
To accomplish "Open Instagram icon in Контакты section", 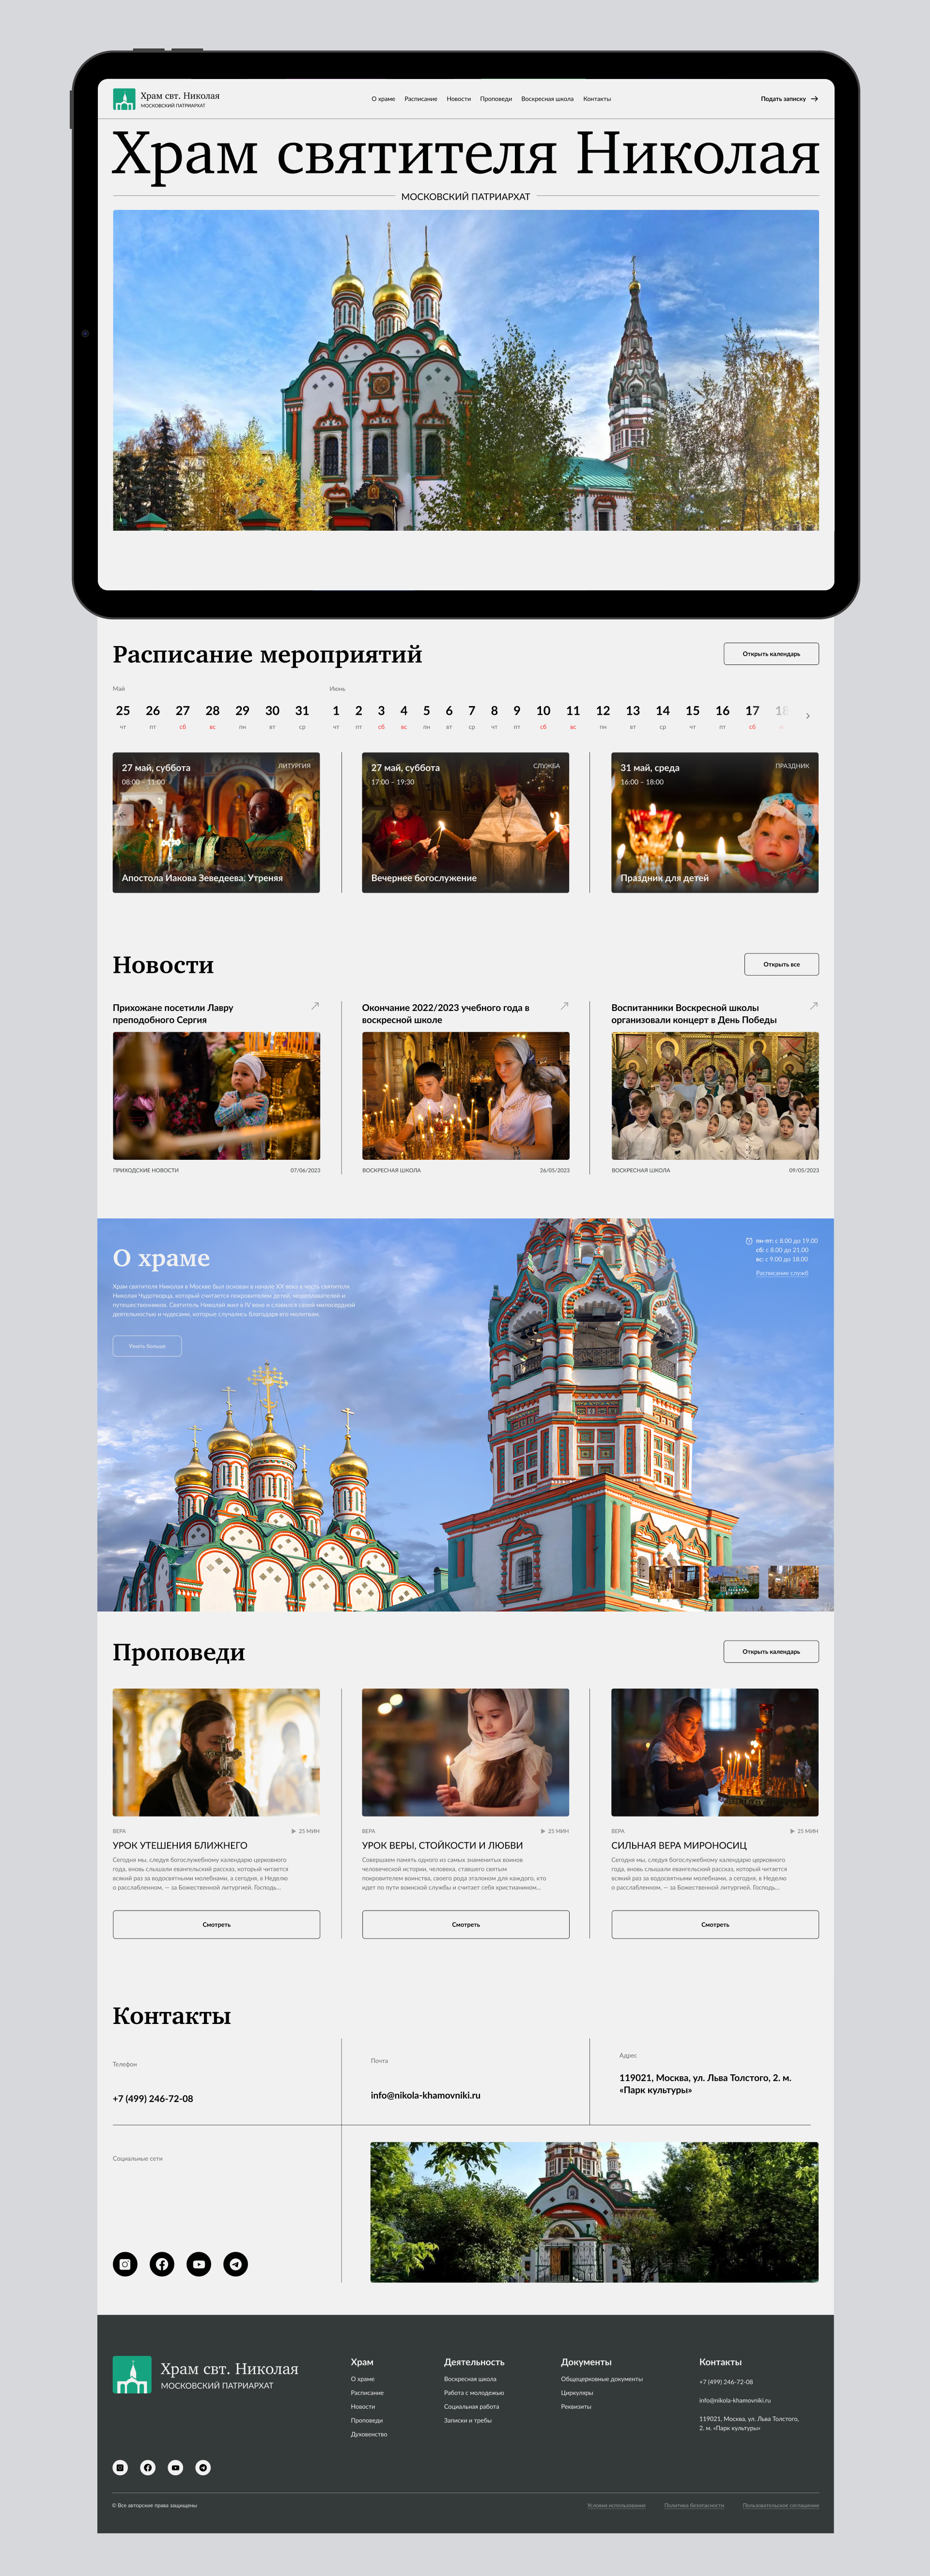I will point(125,2264).
